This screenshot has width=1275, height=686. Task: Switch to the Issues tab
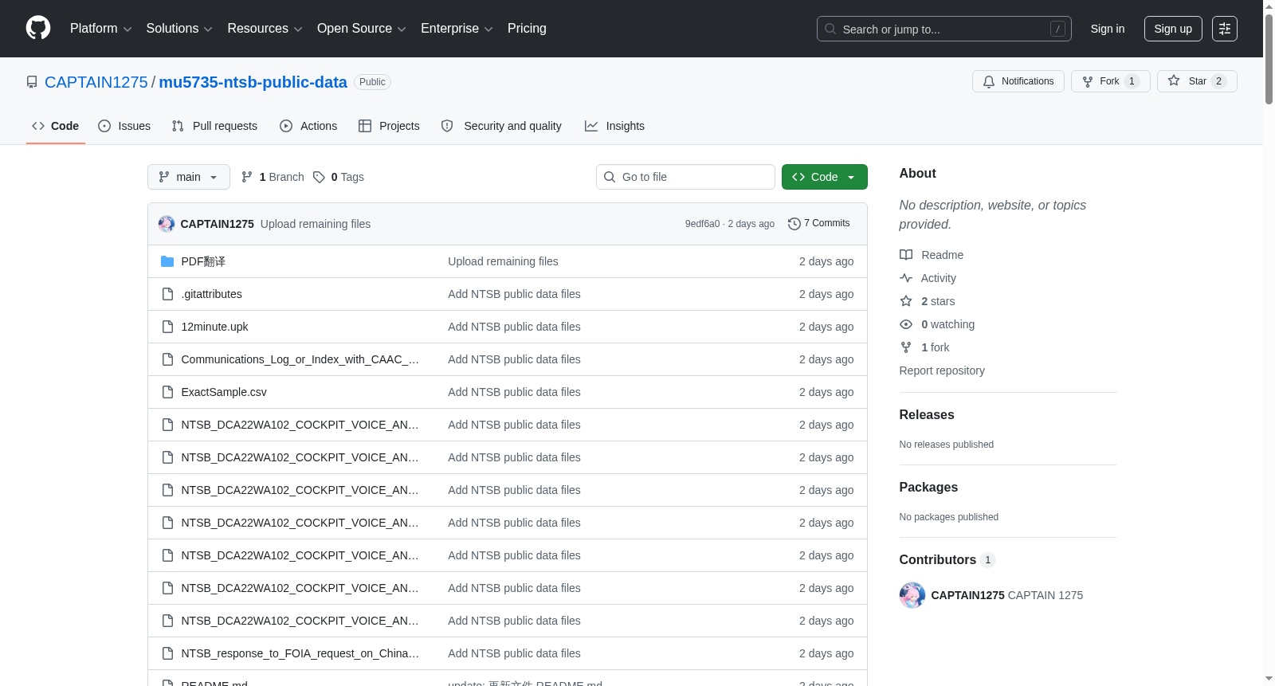(124, 126)
